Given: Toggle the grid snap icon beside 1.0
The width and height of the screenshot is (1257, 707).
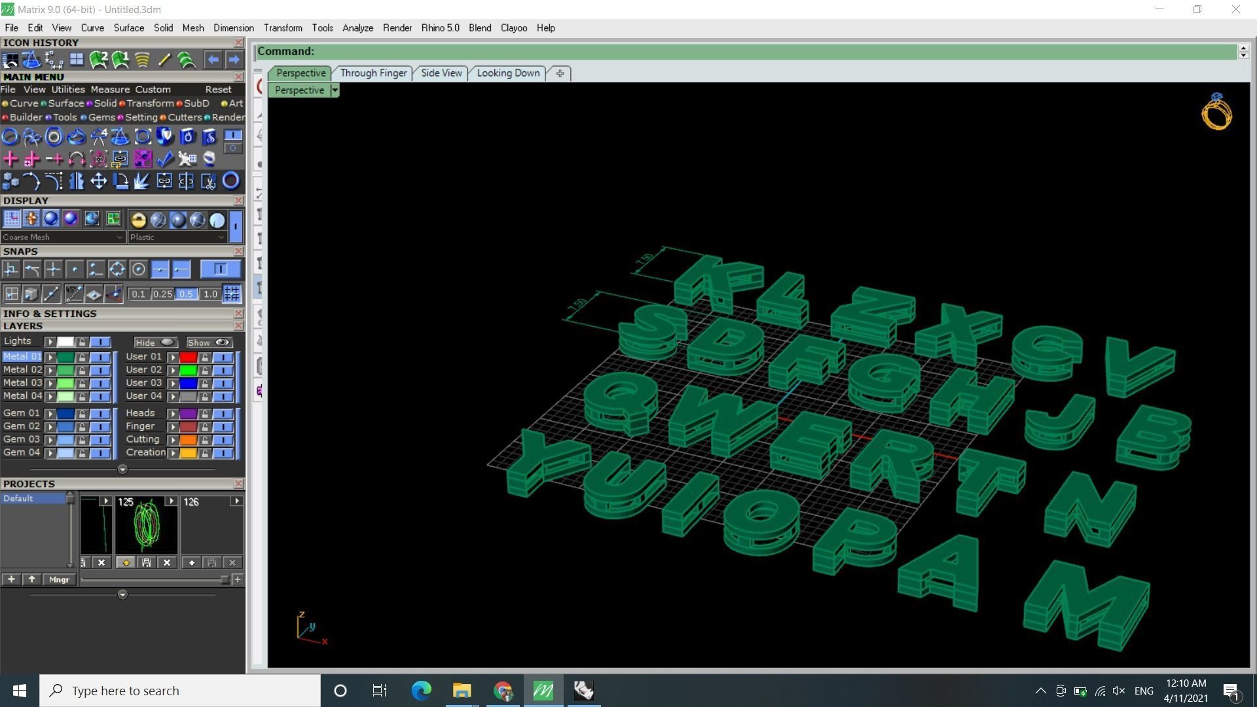Looking at the screenshot, I should pos(231,294).
